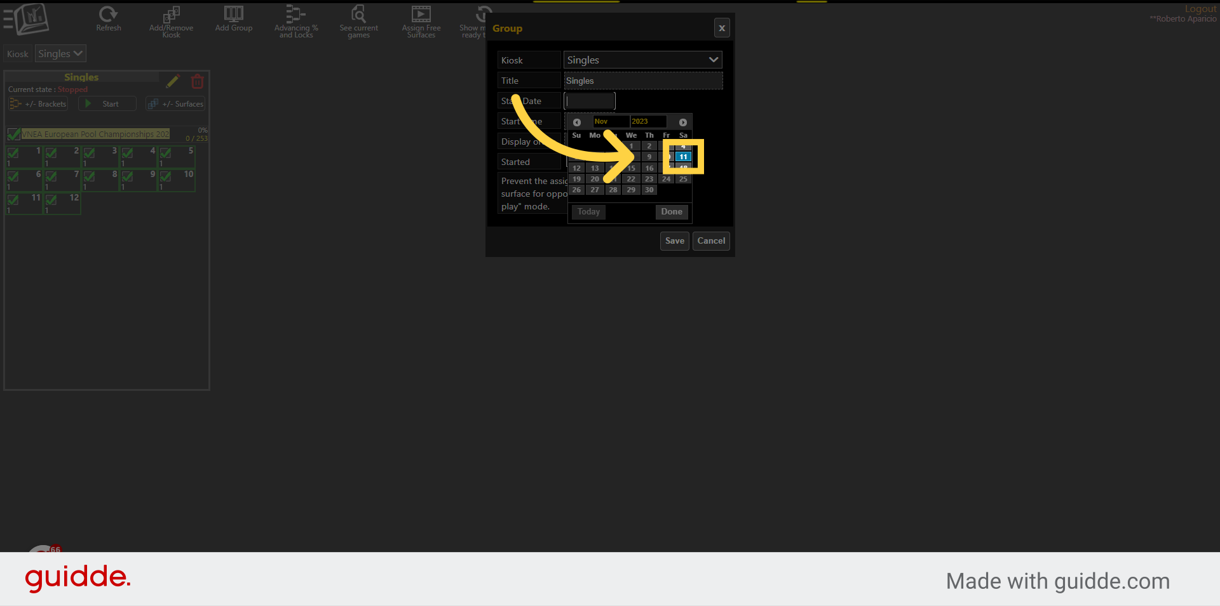Screen dimensions: 1220x606
Task: Click the Logout menu item
Action: click(x=1200, y=8)
